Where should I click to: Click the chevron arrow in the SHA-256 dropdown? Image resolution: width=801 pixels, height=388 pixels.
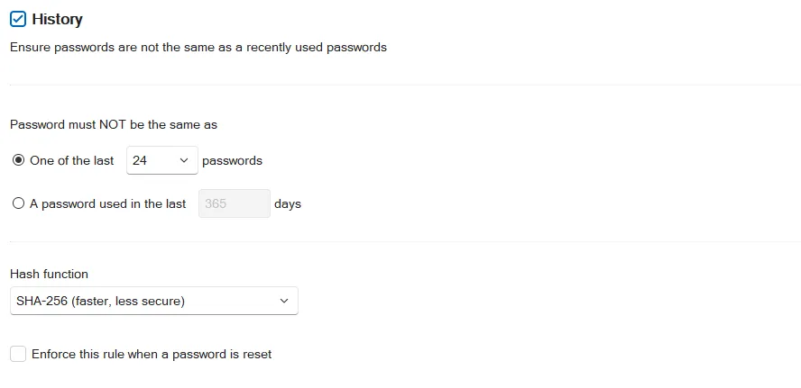tap(284, 301)
